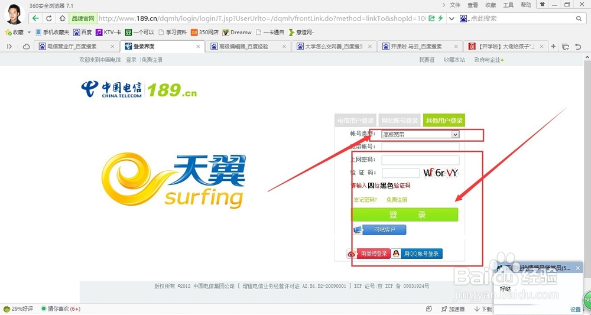
Task: Click the green lightning speed-mode icon
Action: (x=440, y=18)
